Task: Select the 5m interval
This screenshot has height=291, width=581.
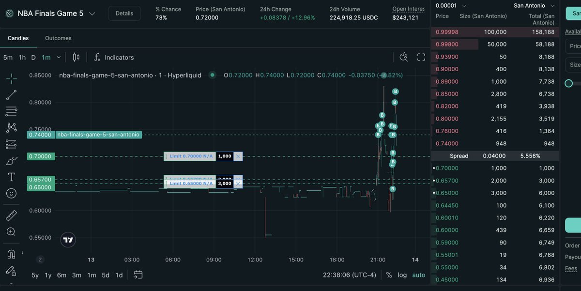Action: [8, 57]
